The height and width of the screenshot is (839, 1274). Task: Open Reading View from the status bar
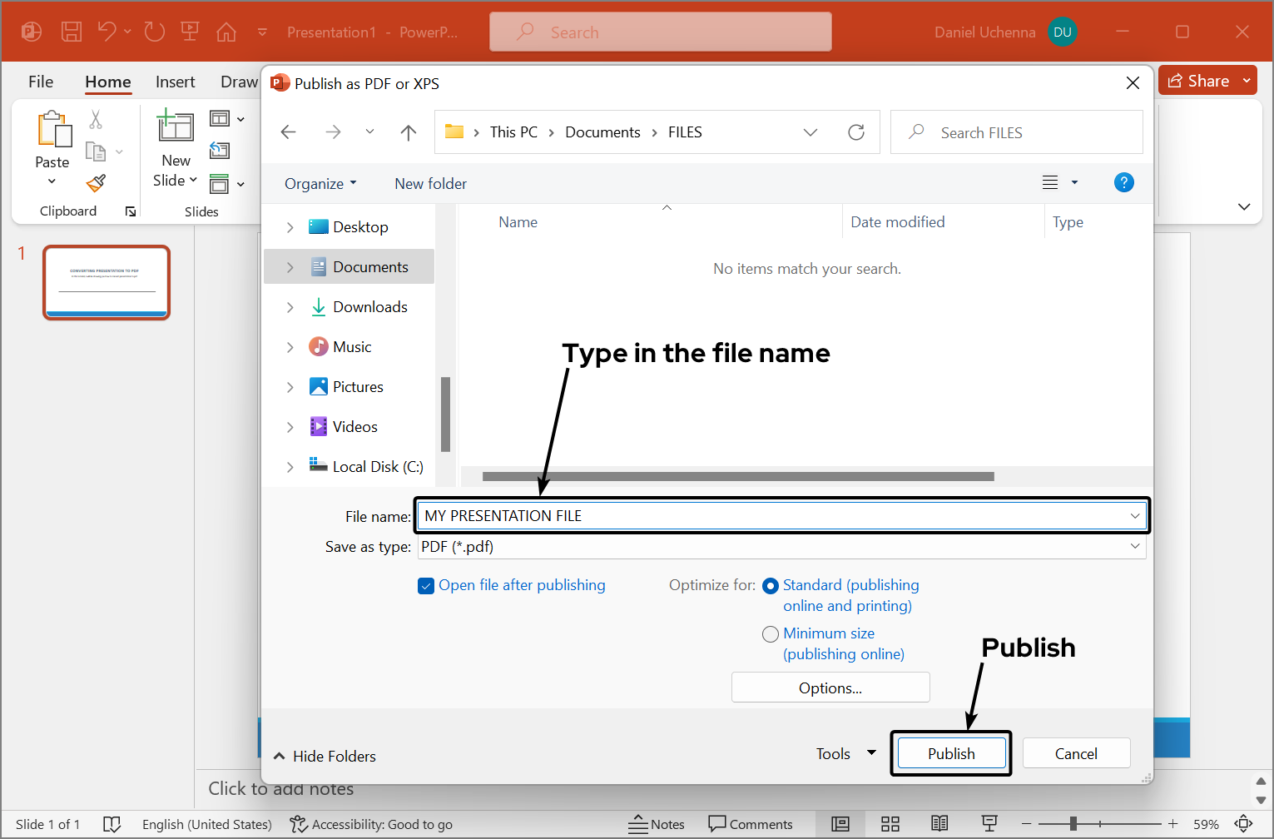(x=939, y=824)
